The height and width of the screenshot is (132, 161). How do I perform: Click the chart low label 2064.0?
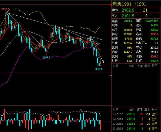(x=99, y=69)
